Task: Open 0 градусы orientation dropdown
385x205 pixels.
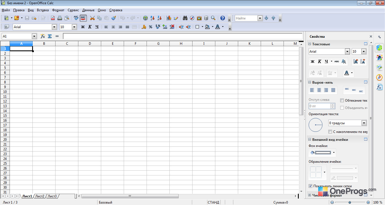Action: pyautogui.click(x=364, y=123)
